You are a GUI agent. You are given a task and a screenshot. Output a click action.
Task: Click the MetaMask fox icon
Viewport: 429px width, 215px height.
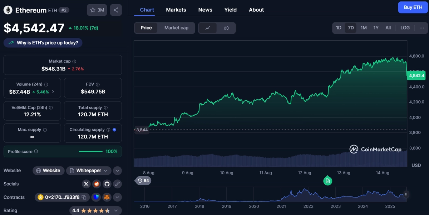point(107,197)
